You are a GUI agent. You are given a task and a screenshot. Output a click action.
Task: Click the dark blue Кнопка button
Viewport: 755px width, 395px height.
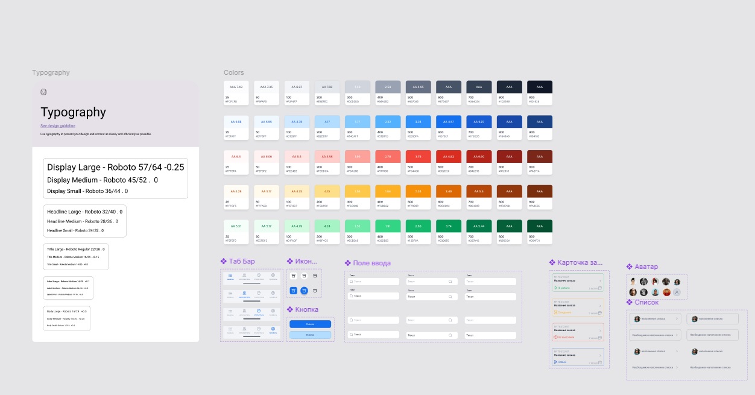[x=310, y=324]
